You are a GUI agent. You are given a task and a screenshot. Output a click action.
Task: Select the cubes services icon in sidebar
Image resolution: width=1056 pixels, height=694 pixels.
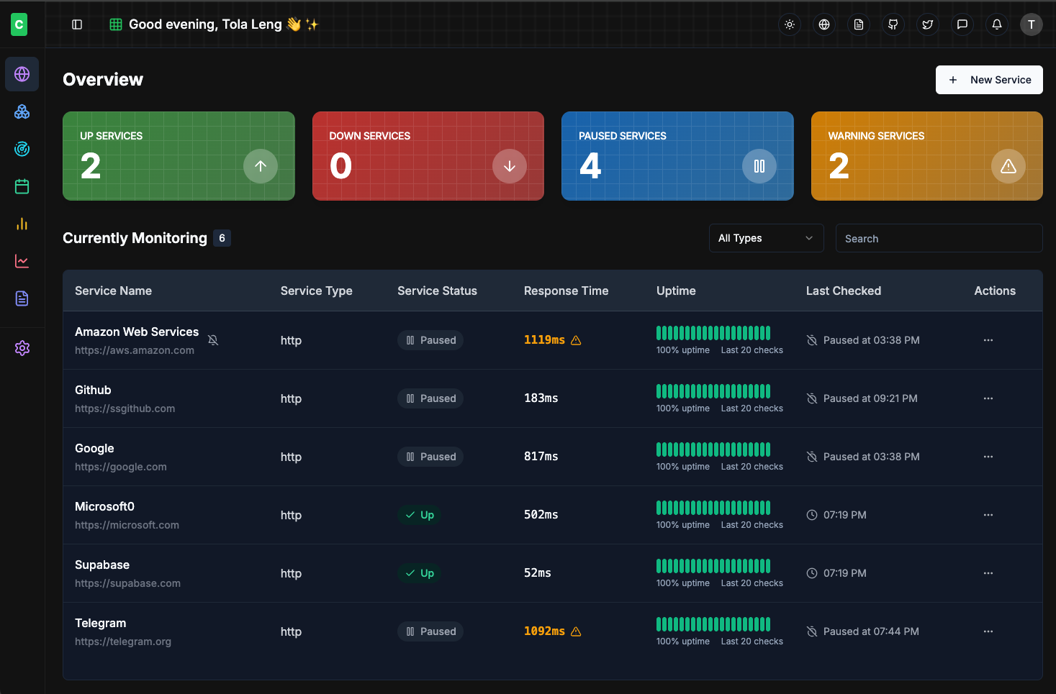pyautogui.click(x=22, y=111)
